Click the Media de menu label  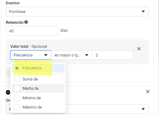[x=31, y=88]
